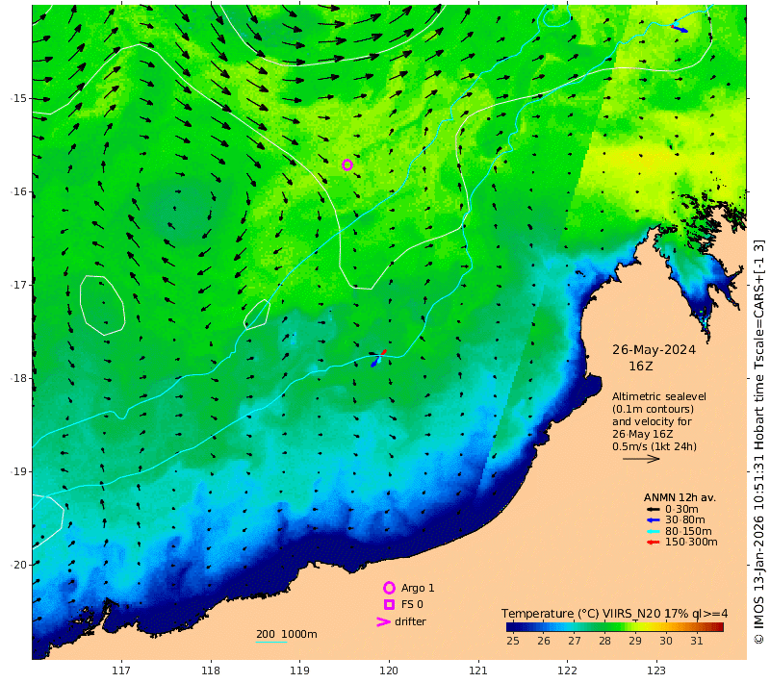Image resolution: width=770 pixels, height=683 pixels.
Task: Click the 'drifter' legend label
Action: click(x=410, y=621)
